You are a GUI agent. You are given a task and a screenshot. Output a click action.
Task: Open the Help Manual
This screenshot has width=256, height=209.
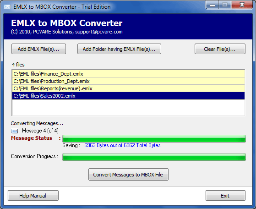33,195
